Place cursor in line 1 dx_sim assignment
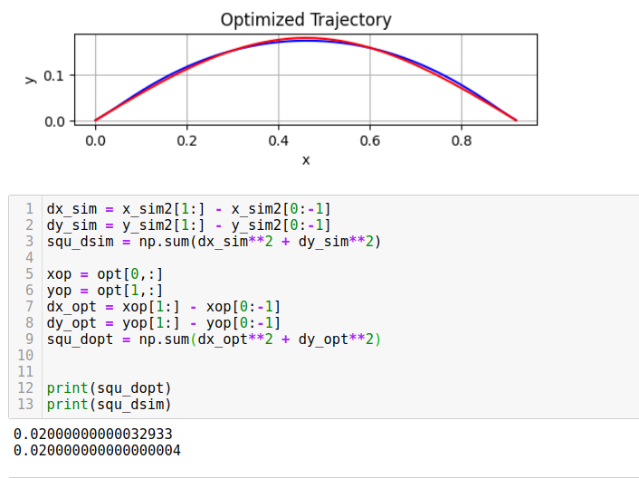639x478 pixels. pyautogui.click(x=188, y=209)
